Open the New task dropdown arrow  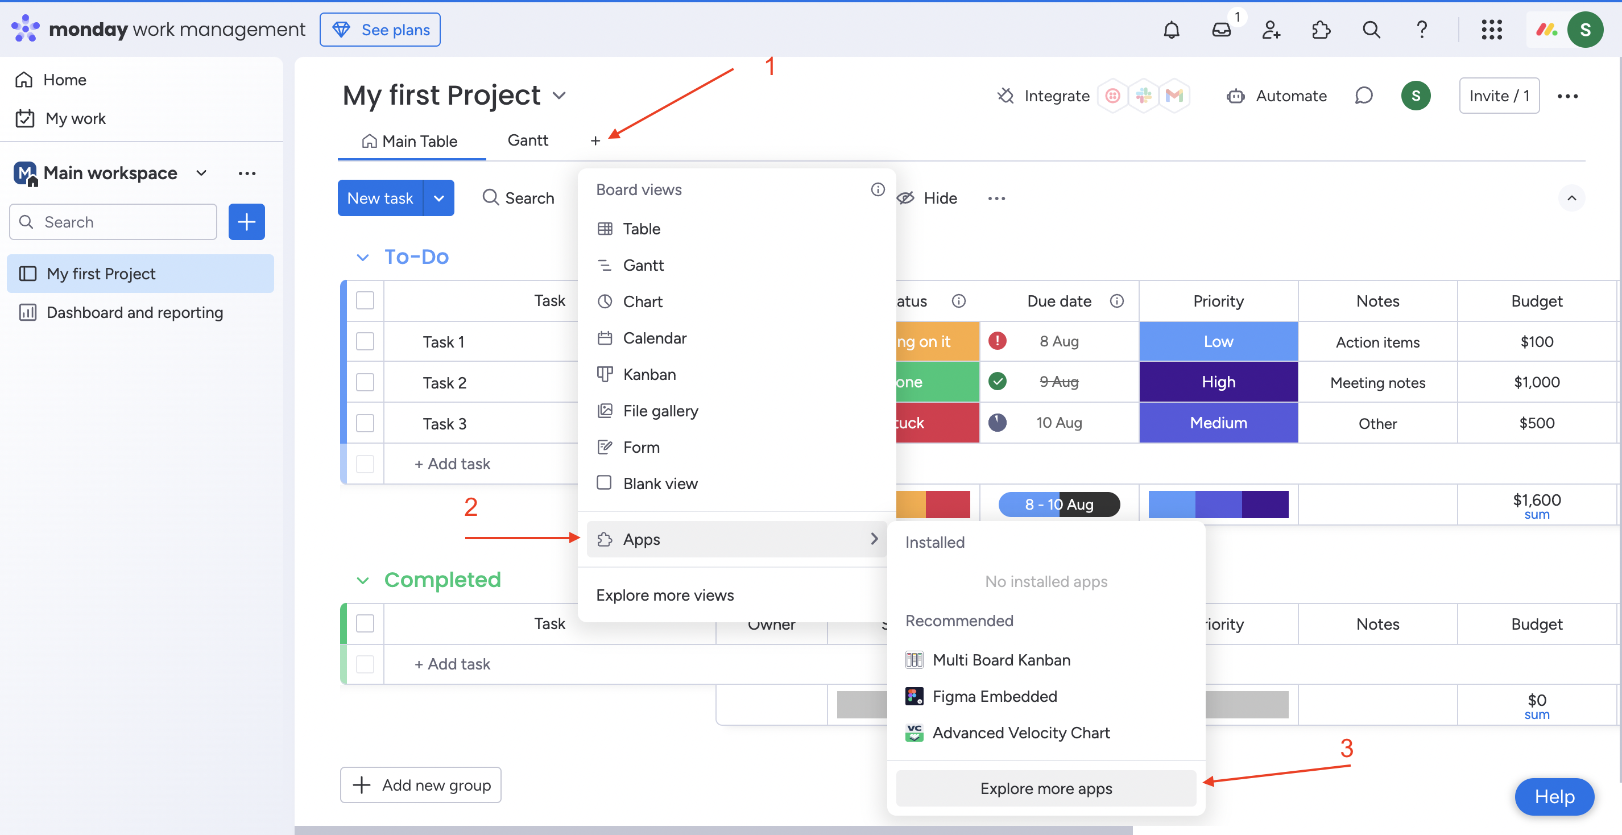click(x=439, y=198)
